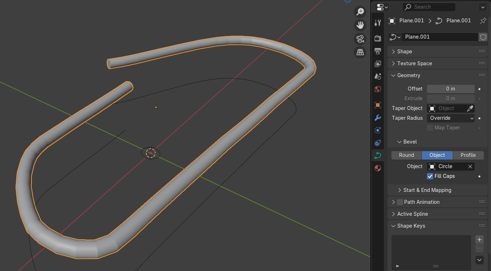Click the Taper Object eyedropper
491x271 pixels.
[x=470, y=108]
